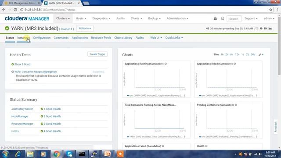Expand the Administration menu
Screen dimensions: 281x158
pos(177,18)
